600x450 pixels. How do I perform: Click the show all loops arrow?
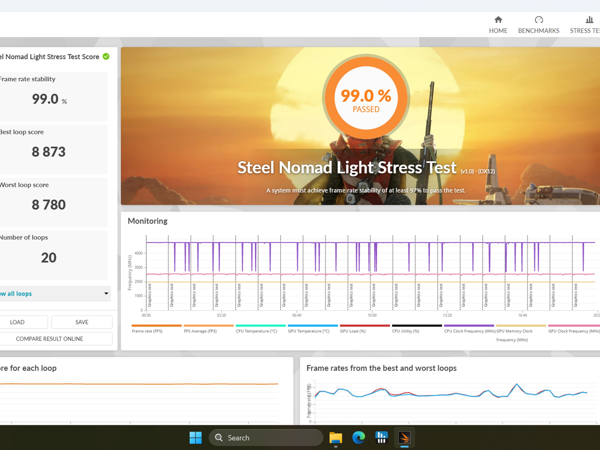pyautogui.click(x=106, y=294)
